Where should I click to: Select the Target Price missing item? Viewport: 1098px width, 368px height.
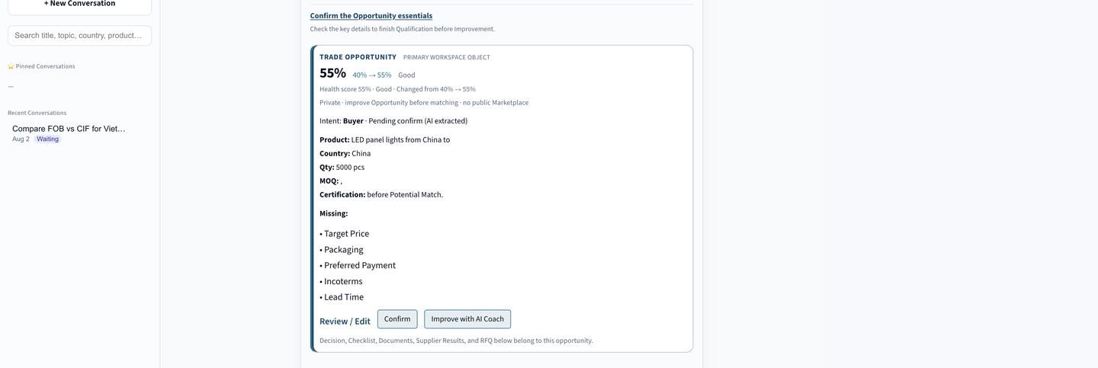pos(344,234)
